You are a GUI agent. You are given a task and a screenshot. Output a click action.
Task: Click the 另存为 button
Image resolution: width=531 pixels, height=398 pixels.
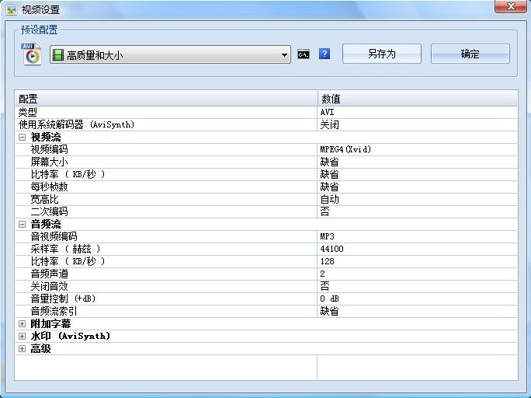pyautogui.click(x=382, y=54)
